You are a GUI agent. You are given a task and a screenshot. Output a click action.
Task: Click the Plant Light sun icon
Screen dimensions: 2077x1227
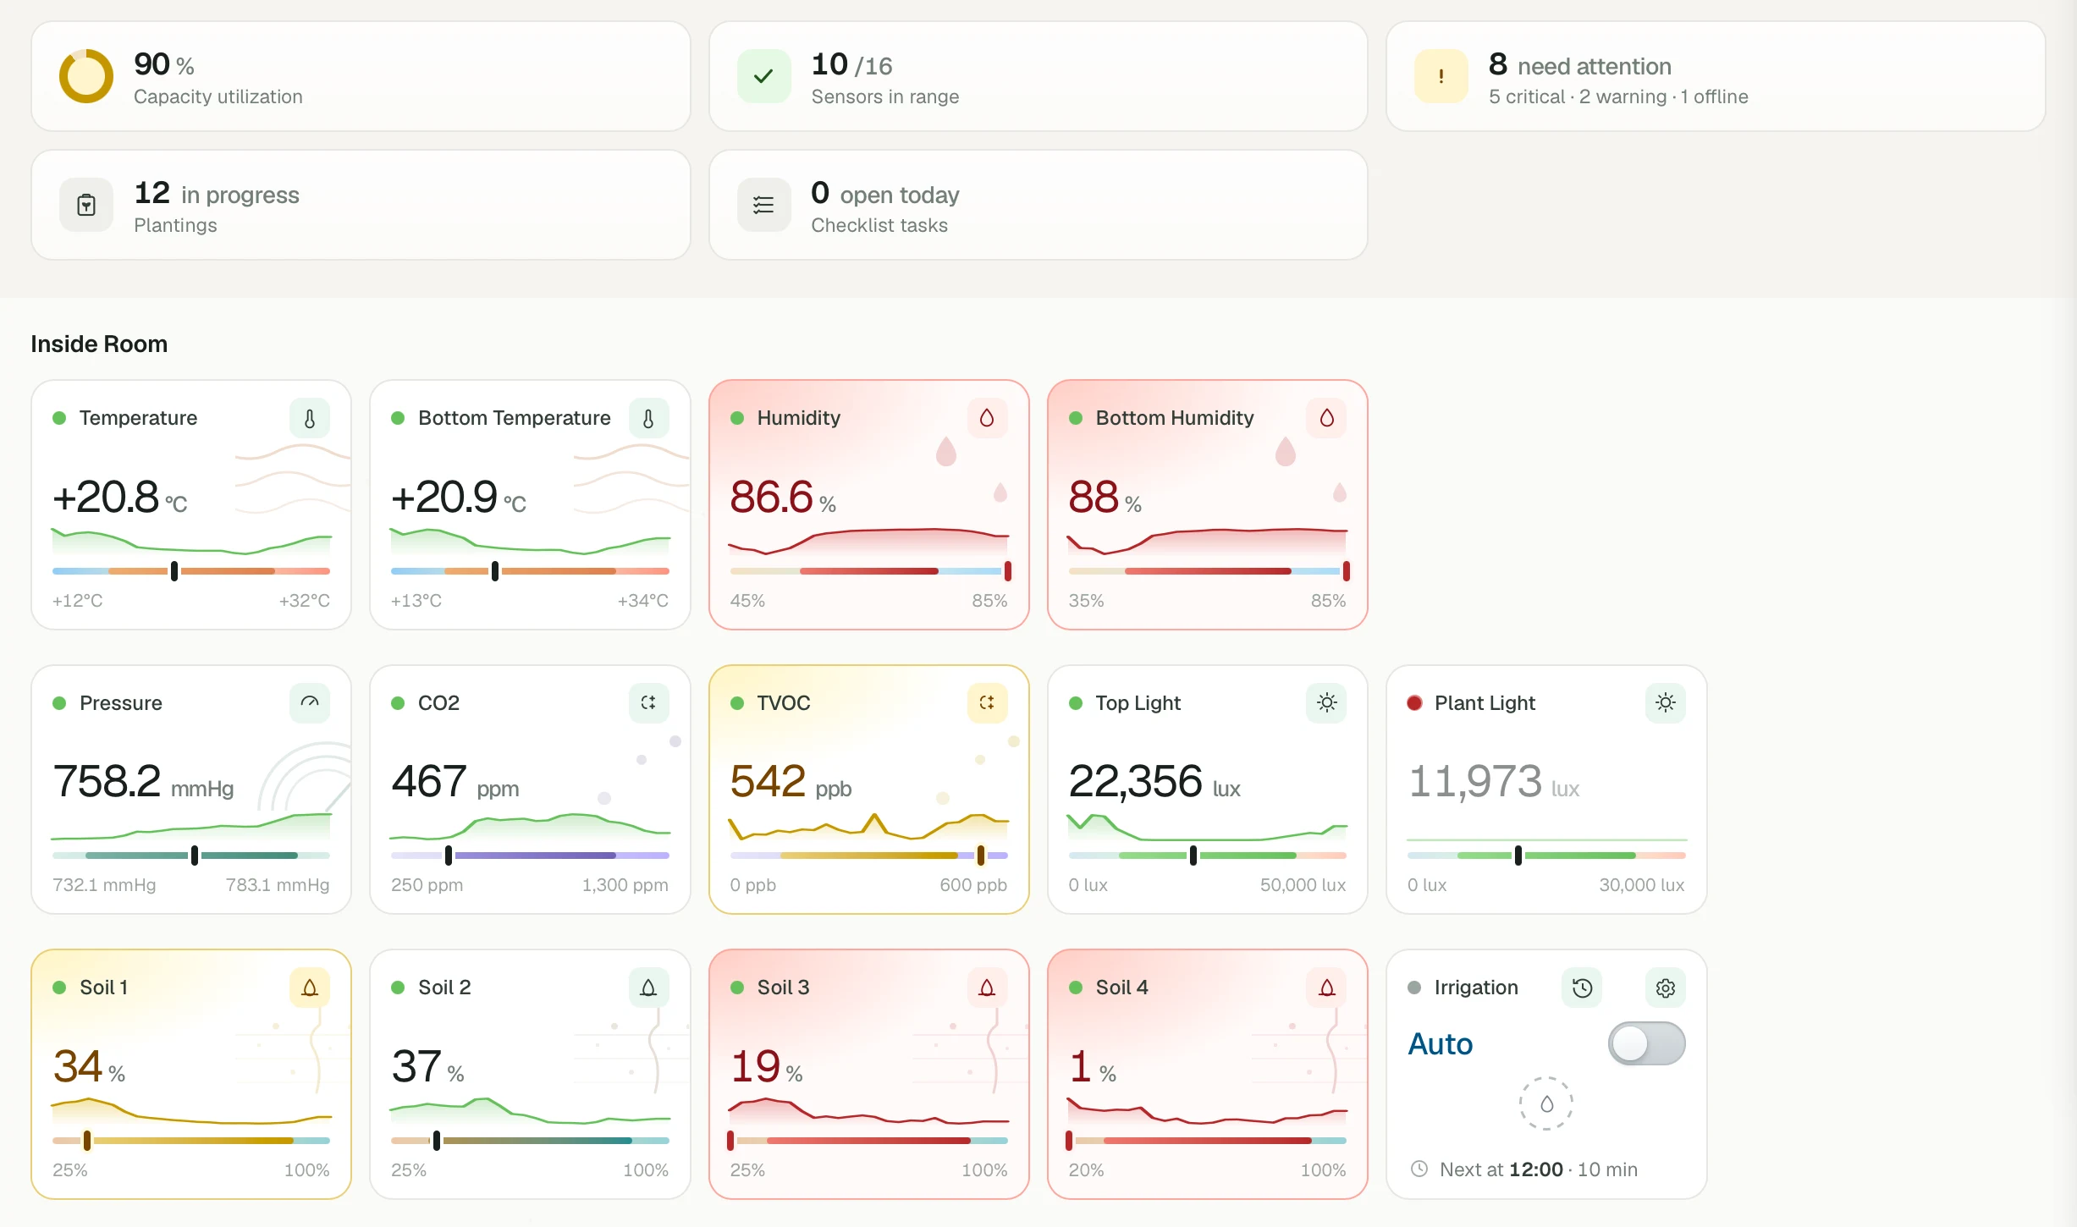[1665, 702]
